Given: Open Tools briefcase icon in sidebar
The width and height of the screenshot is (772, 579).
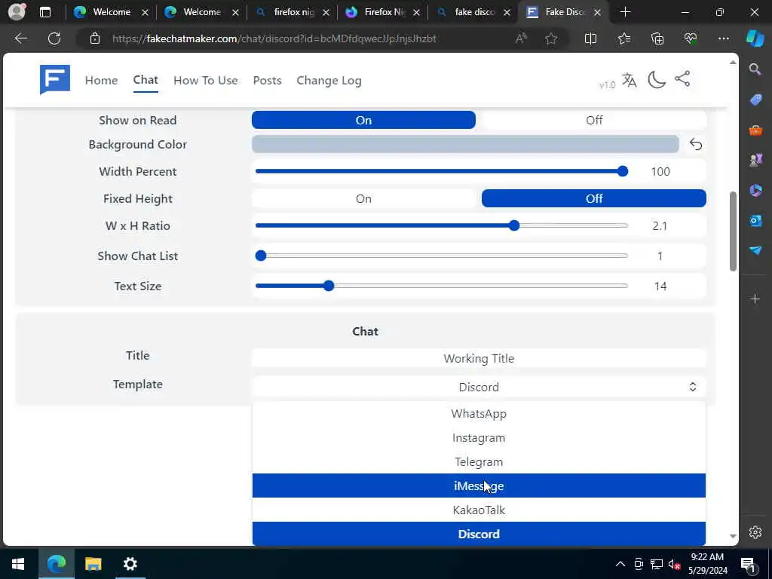Looking at the screenshot, I should (755, 130).
